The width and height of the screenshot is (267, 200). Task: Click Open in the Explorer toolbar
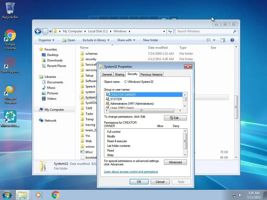coord(69,40)
